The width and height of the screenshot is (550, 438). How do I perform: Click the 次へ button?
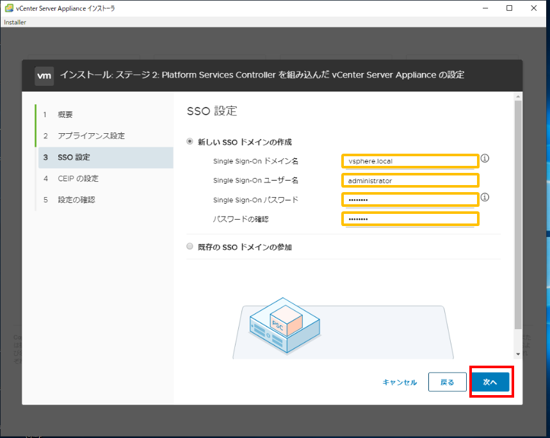[490, 382]
